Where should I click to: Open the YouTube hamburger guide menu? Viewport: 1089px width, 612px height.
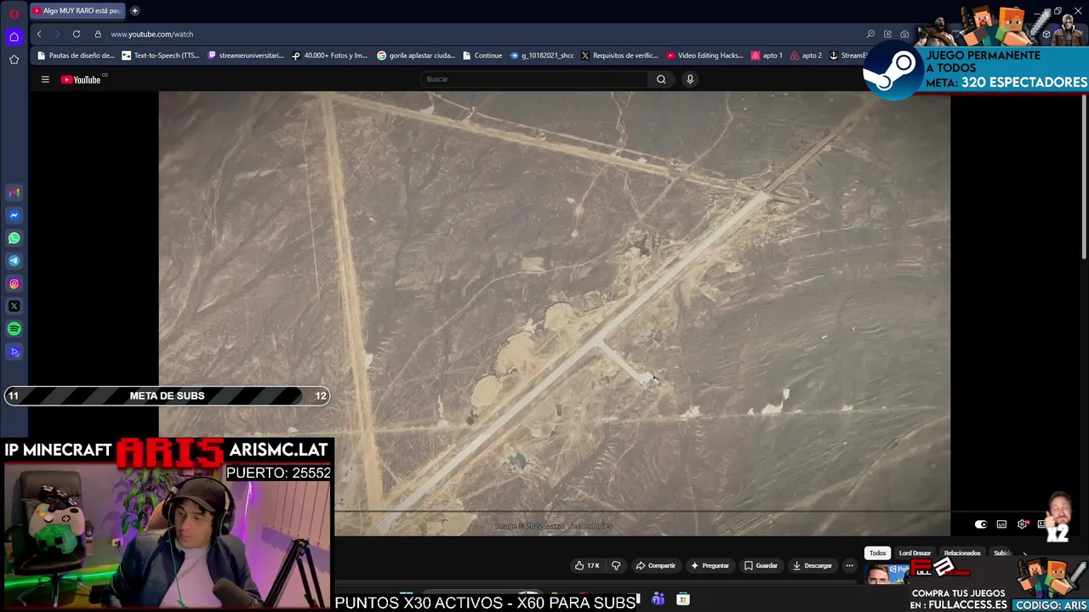[45, 79]
